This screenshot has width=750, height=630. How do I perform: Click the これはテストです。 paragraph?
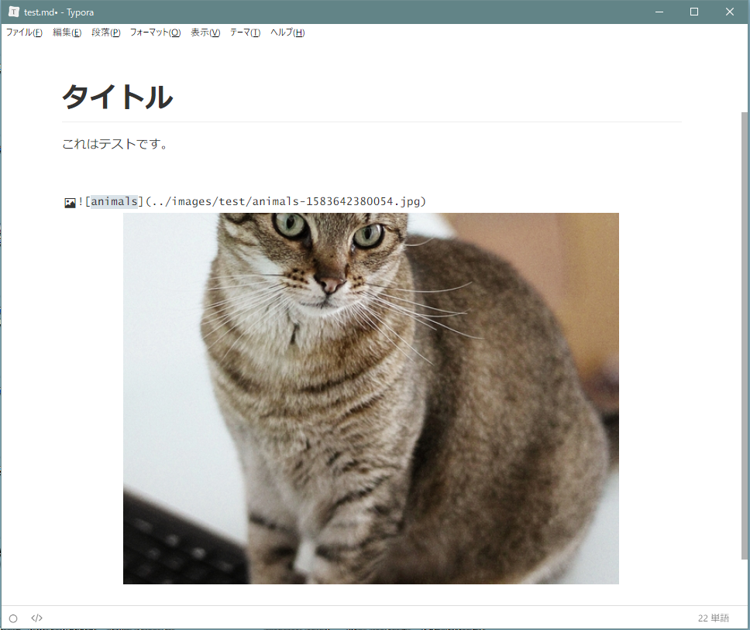click(x=115, y=144)
